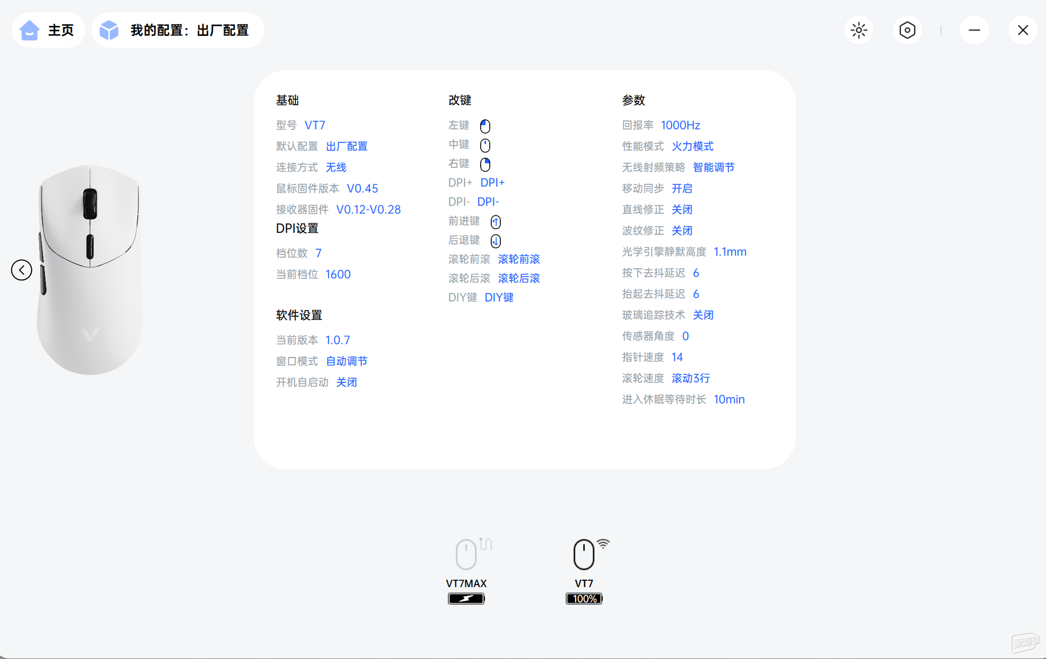The image size is (1046, 659).
Task: Click the 回报率 value 1000Hz
Action: tap(680, 125)
